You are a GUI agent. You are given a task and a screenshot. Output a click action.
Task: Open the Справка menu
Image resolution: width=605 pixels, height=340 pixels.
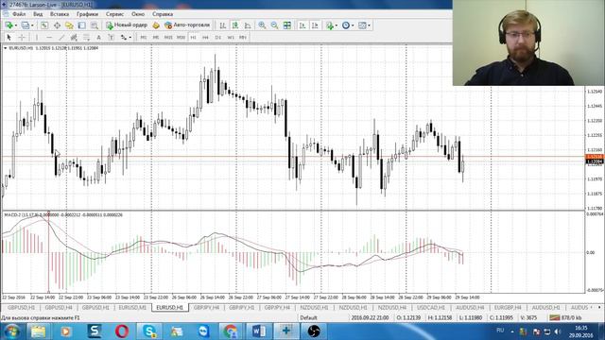pyautogui.click(x=163, y=14)
